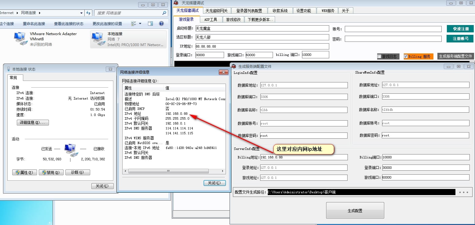475x225 pixels.
Task: Toggle the preview pane icon in the toolbar
Action: [x=150, y=24]
